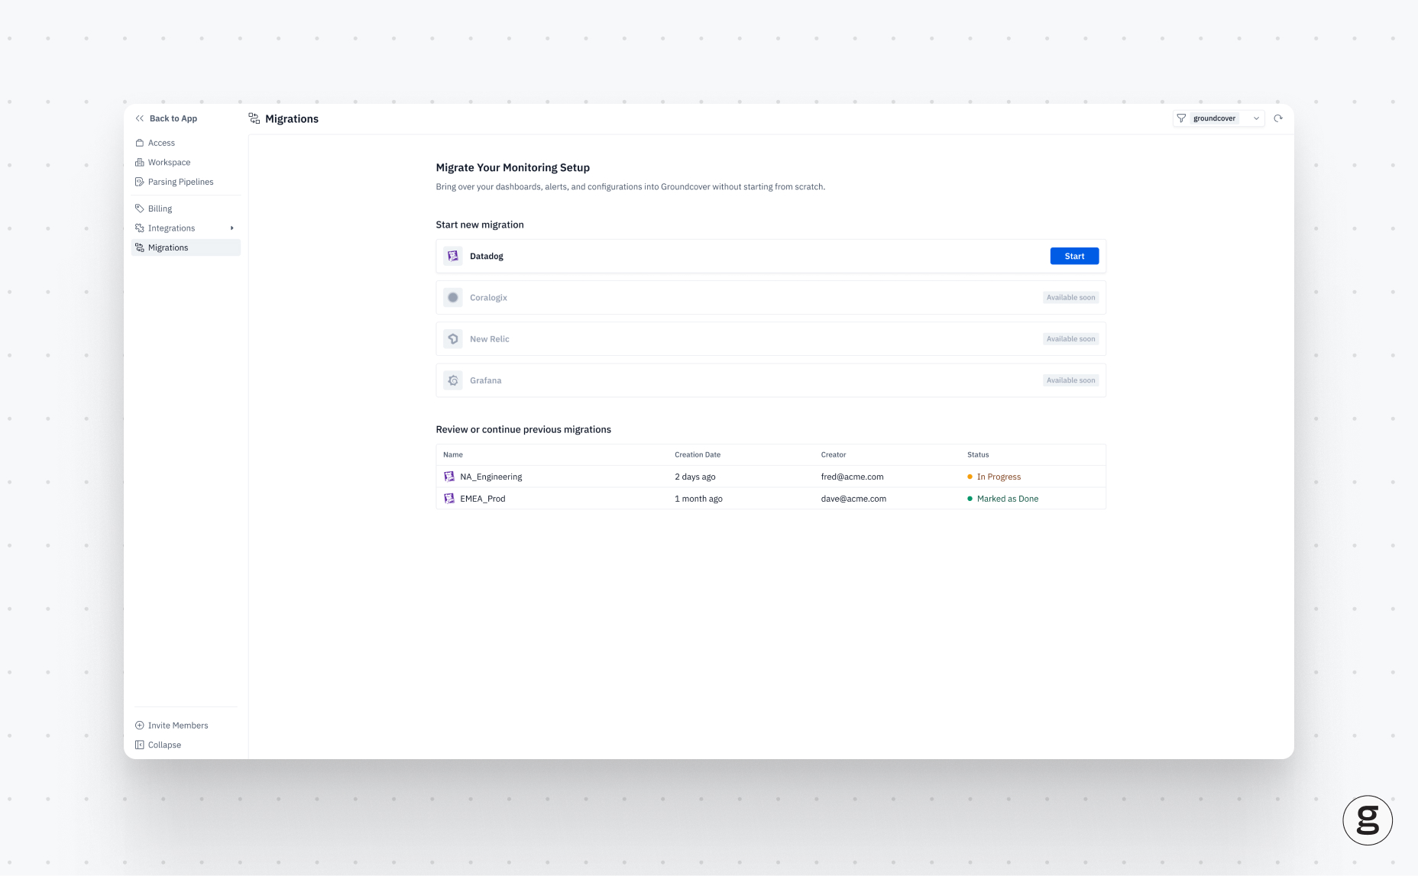Click the Grafana migration row label
1418x876 pixels.
tap(486, 380)
